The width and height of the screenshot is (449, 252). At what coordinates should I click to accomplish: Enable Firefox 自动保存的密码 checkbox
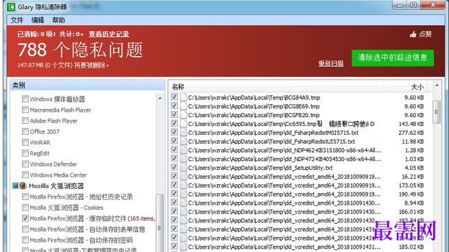click(x=25, y=240)
